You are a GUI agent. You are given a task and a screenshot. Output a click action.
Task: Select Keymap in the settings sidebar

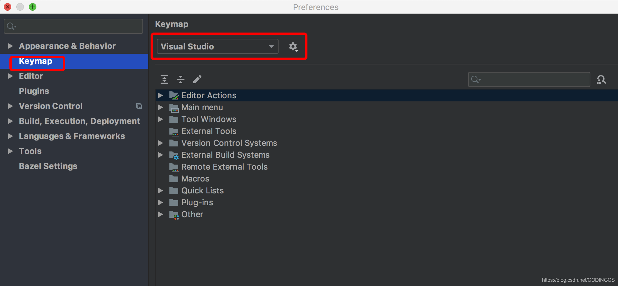[x=74, y=61]
